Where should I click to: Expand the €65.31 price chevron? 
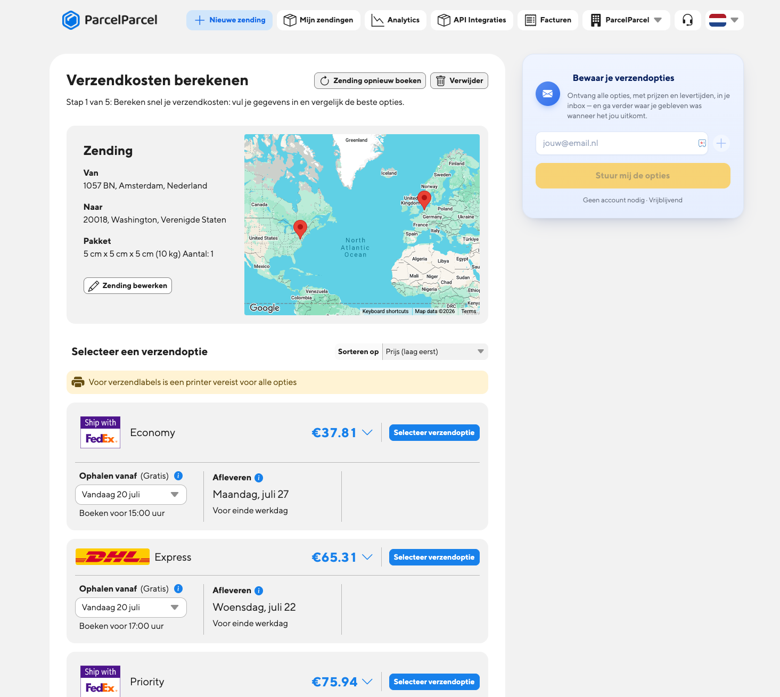click(367, 557)
